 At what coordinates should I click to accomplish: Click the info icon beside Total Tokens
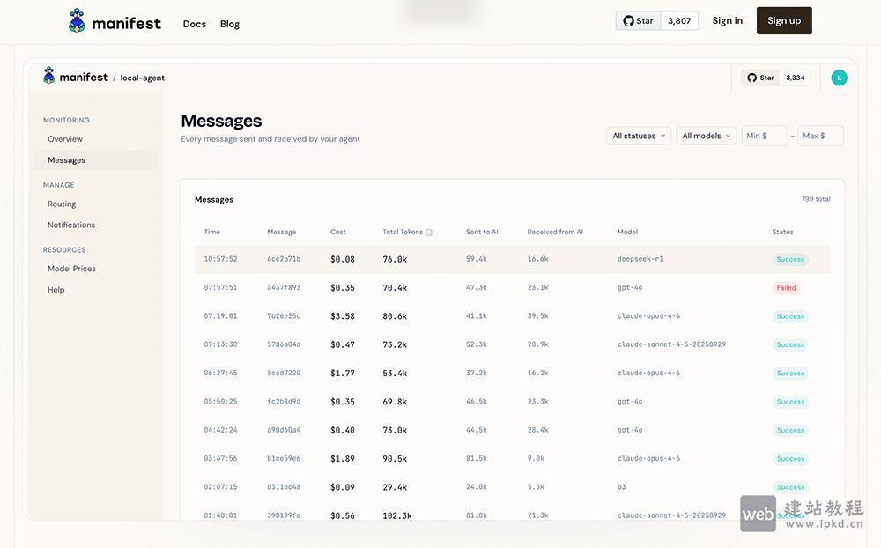[x=429, y=233]
